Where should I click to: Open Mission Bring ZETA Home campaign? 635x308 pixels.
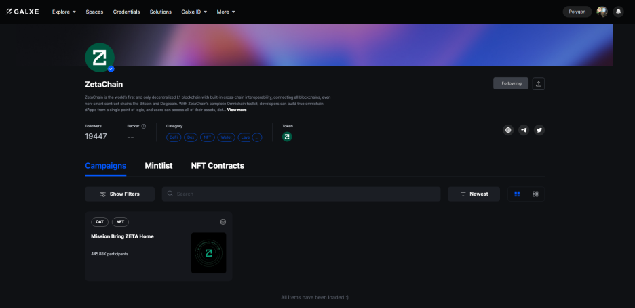click(x=122, y=236)
